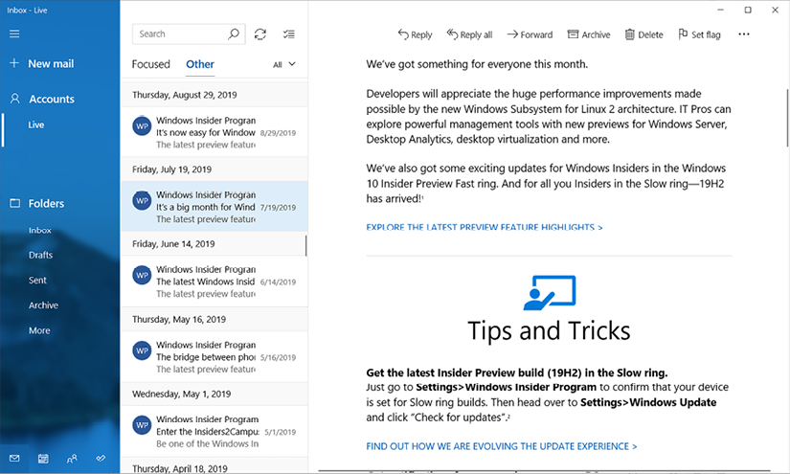Click the Tips and Tricks presenter graphic

click(x=550, y=293)
